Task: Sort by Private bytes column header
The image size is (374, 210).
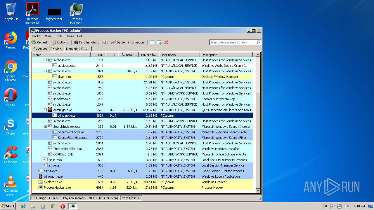Action: click(x=148, y=55)
